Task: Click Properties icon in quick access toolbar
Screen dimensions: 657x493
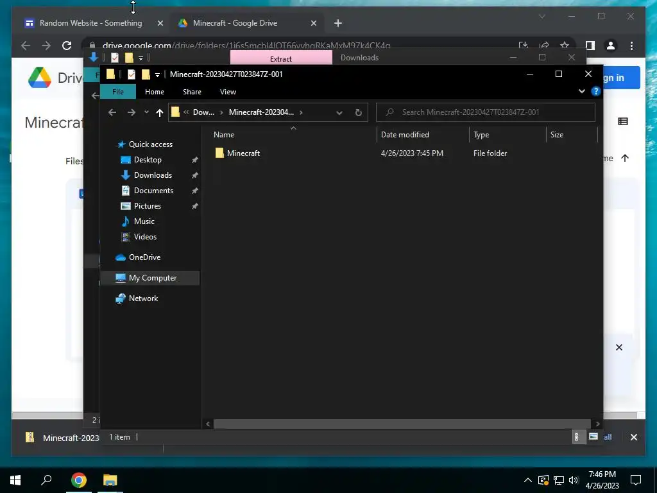Action: 131,74
